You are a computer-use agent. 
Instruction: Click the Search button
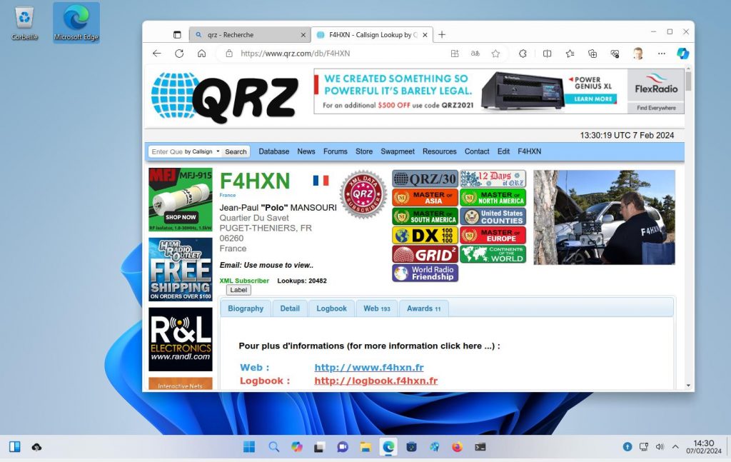click(236, 151)
